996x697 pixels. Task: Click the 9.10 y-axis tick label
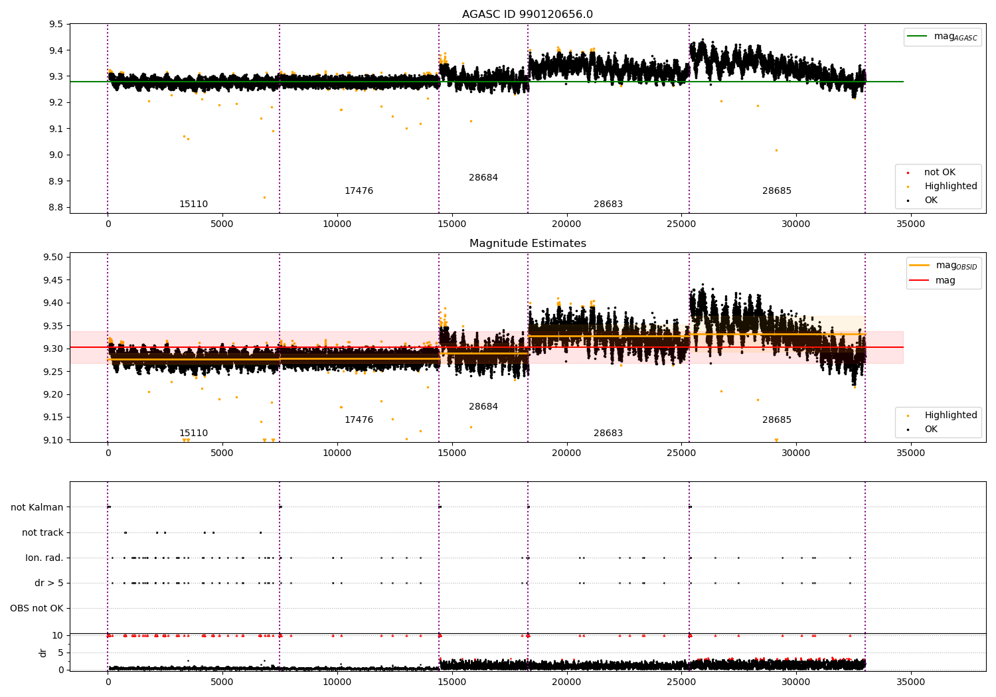tap(53, 441)
